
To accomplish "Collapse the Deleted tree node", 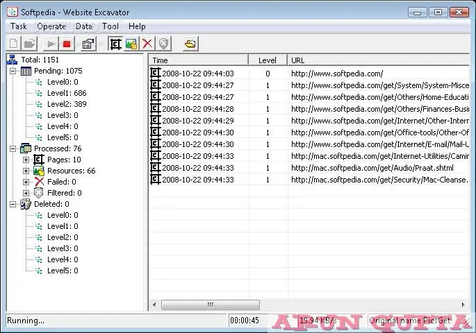I will point(13,204).
